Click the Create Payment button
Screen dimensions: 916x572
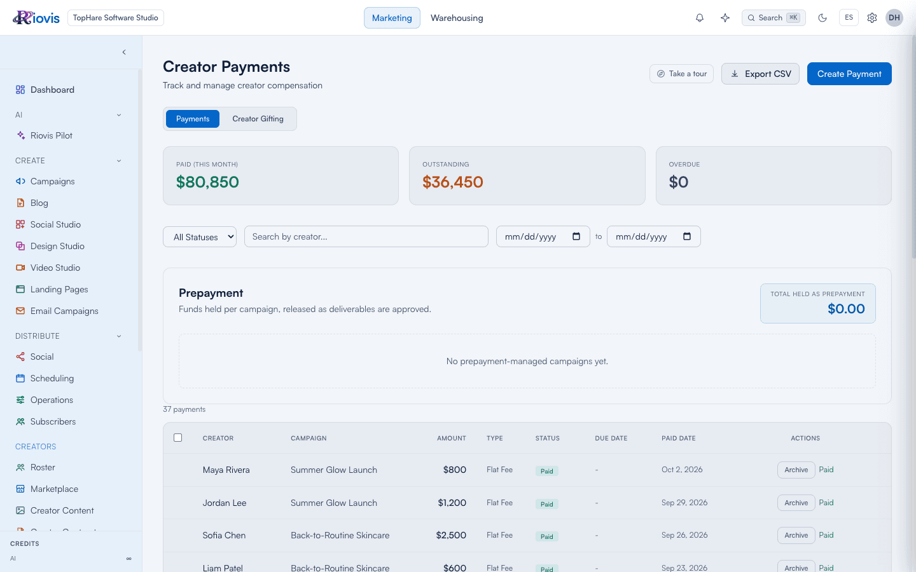[x=849, y=74]
